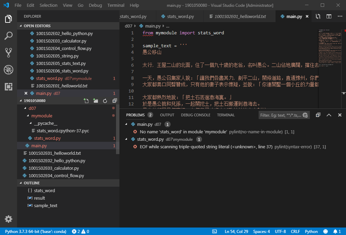Open the Extensions view

(x=9, y=87)
